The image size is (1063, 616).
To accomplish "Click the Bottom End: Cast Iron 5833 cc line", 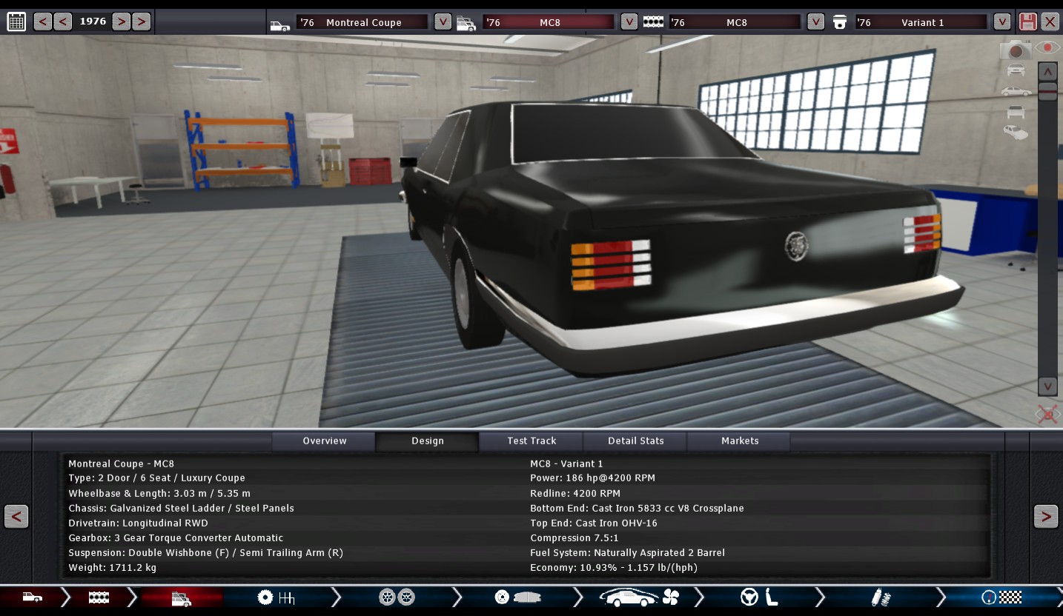I will (x=637, y=509).
